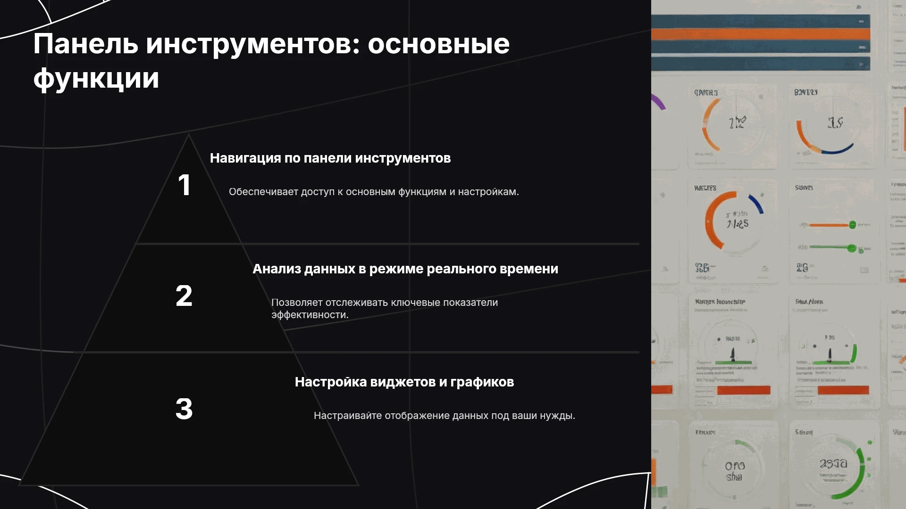
Task: Click the top blue bar in dashboard image
Action: click(x=761, y=21)
